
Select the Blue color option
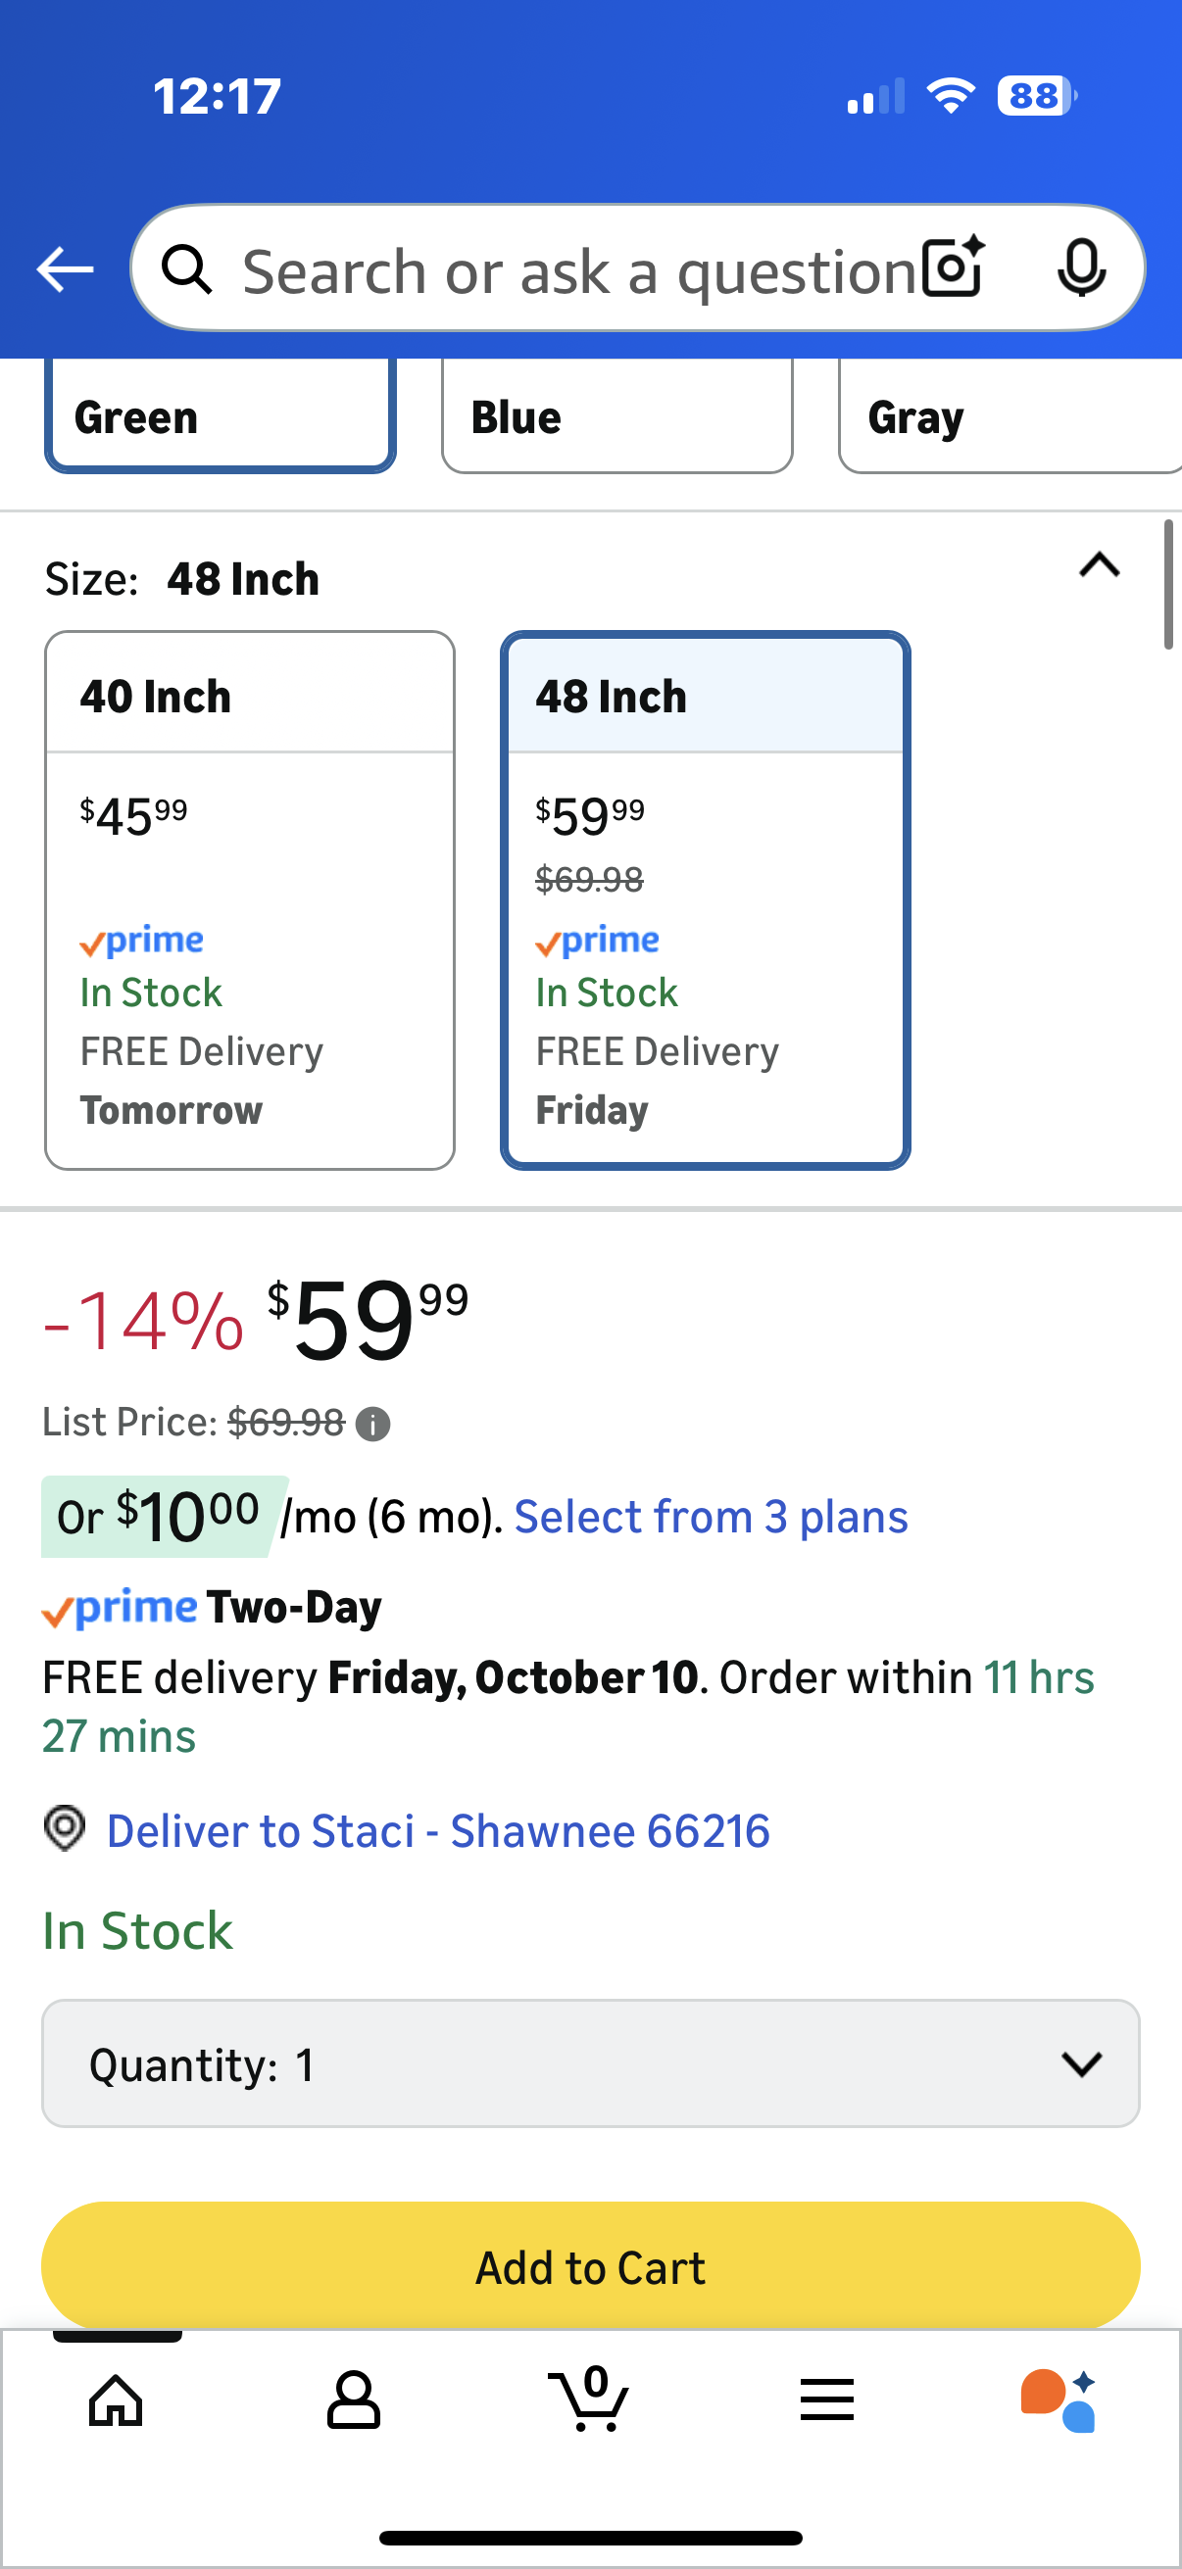click(616, 416)
